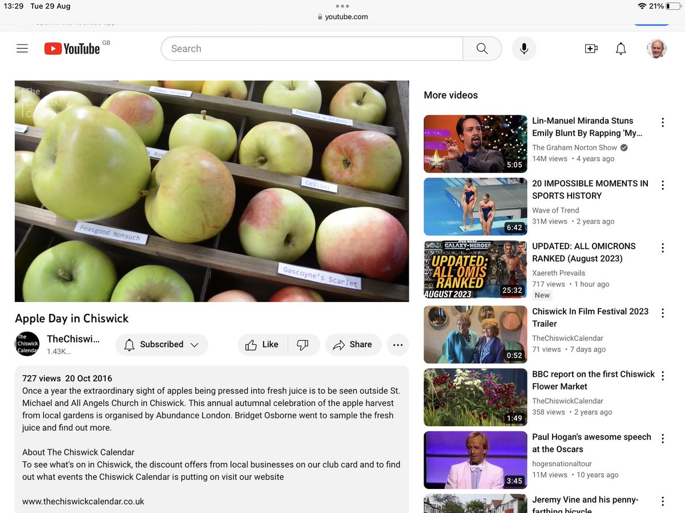This screenshot has height=513, width=685.
Task: Open title 'UPDATED: ALL OMICRONS RANKED'
Action: tap(584, 253)
